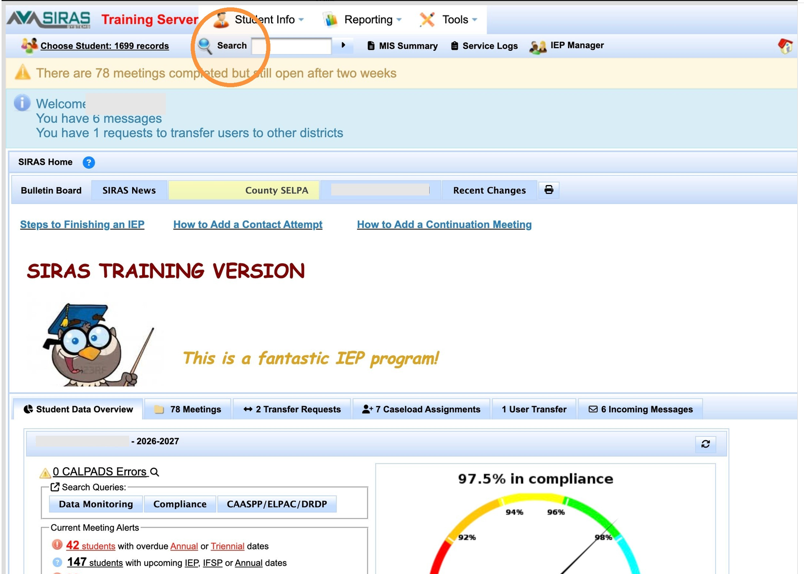
Task: Select the County SELPA tab
Action: [x=244, y=190]
